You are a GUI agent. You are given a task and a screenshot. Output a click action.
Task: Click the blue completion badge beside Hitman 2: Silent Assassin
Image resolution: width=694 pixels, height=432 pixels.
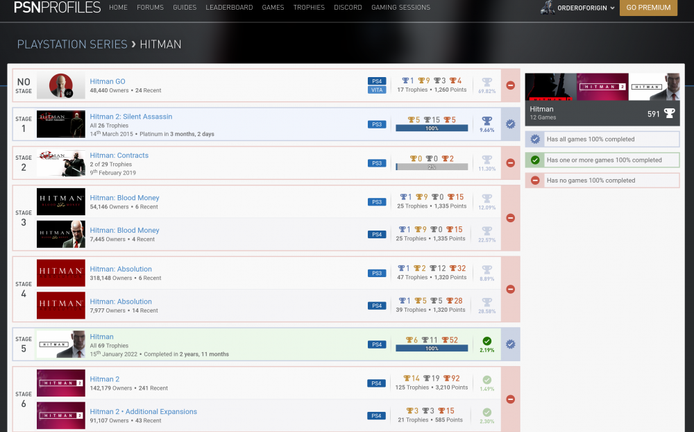tap(510, 124)
